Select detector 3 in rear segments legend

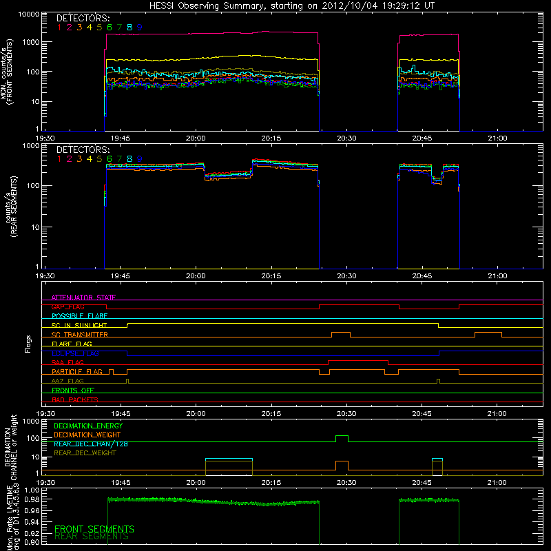click(x=79, y=159)
